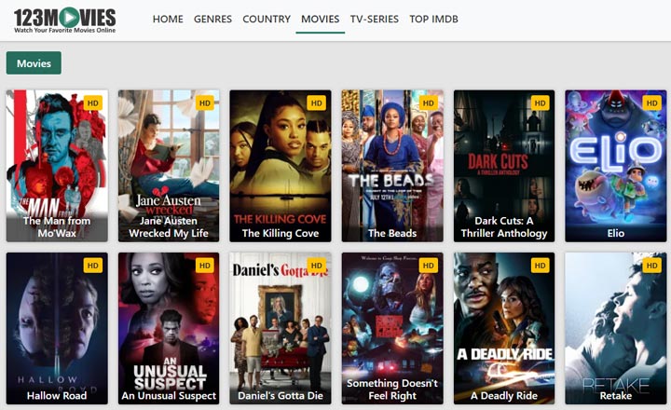Screen dimensions: 671x410
Task: Open the Elio movie poster
Action: (x=616, y=166)
